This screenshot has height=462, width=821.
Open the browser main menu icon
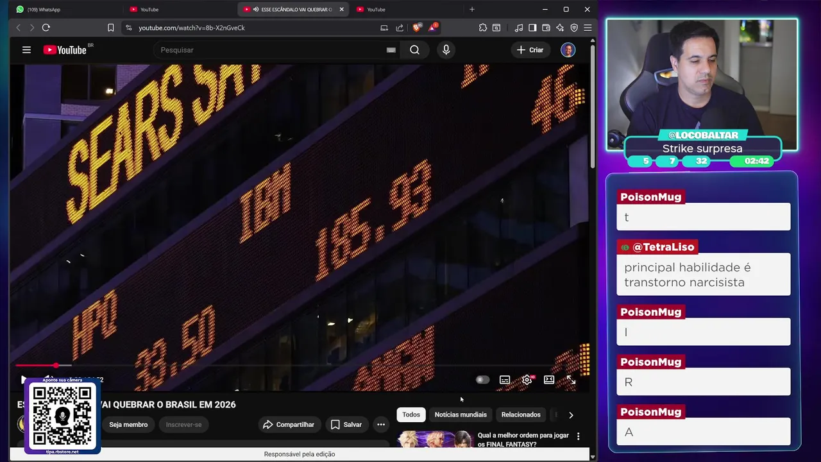pyautogui.click(x=588, y=28)
